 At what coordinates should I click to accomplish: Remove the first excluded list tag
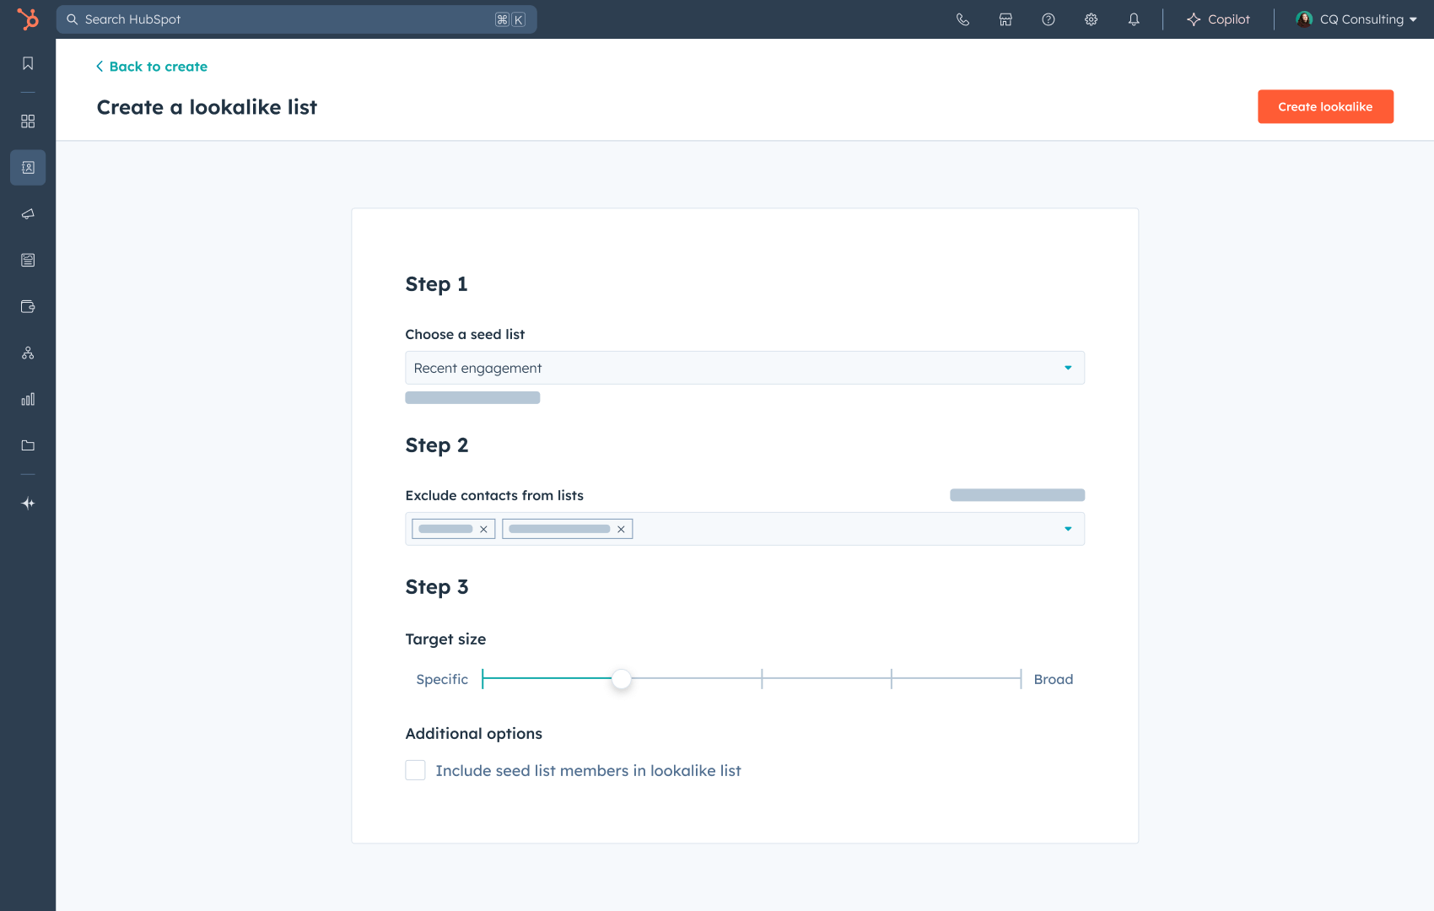483,529
